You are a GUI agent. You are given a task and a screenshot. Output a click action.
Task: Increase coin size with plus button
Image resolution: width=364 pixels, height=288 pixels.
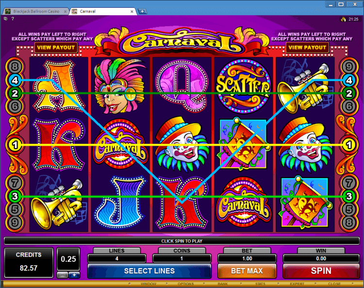click(74, 275)
